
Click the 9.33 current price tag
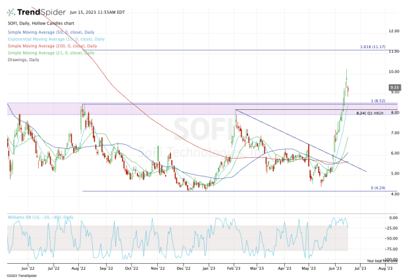click(x=395, y=88)
